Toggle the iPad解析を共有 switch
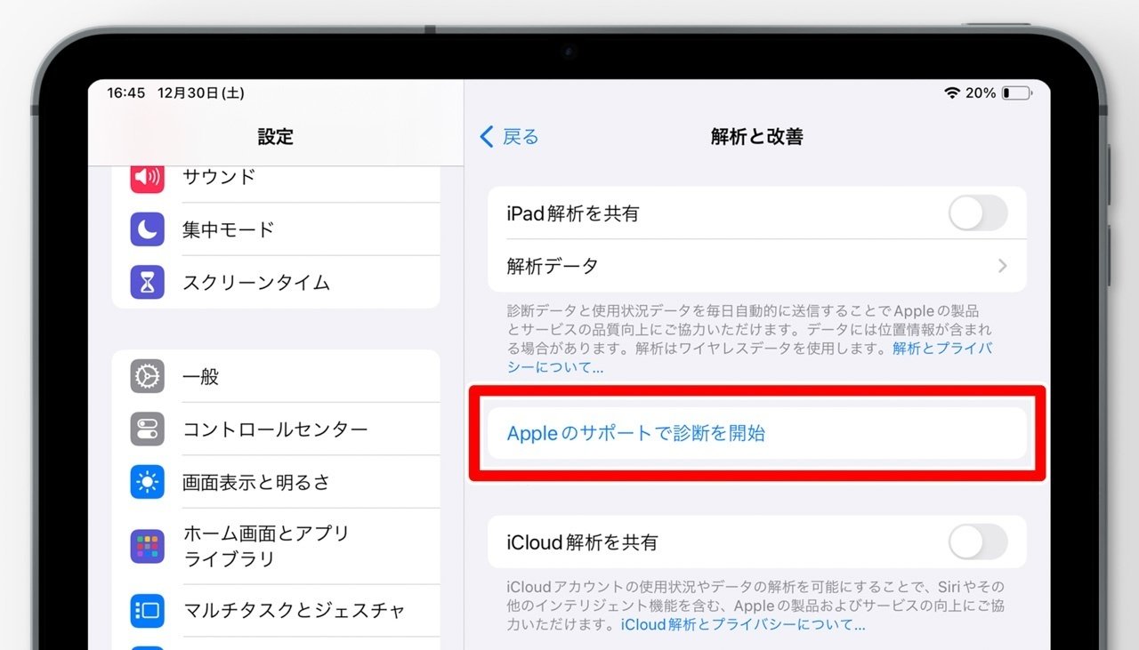 [978, 213]
